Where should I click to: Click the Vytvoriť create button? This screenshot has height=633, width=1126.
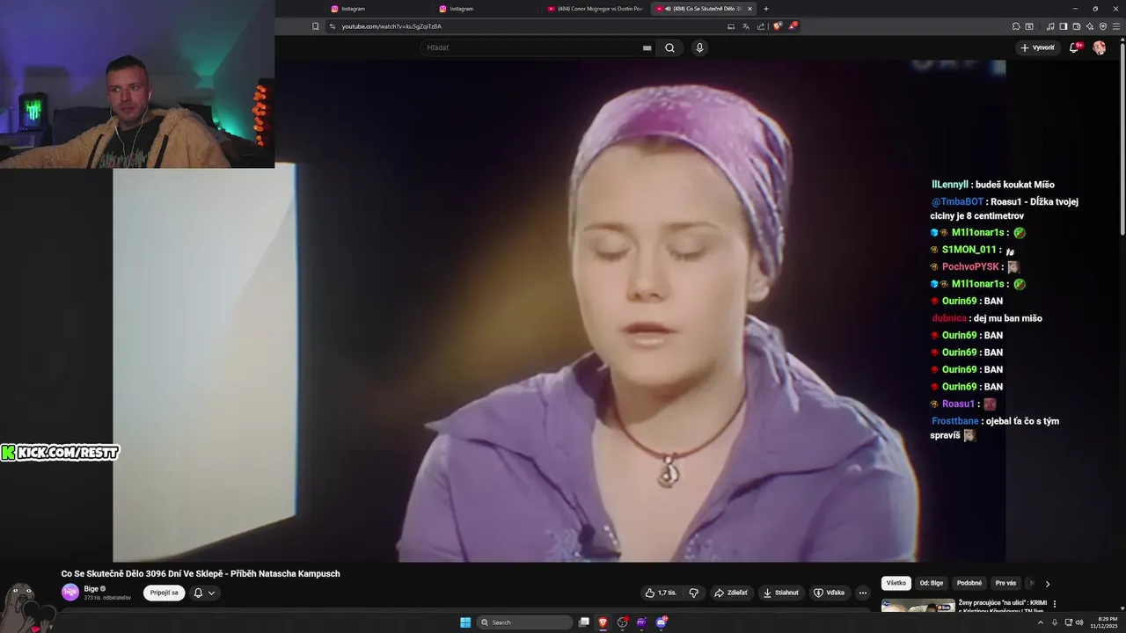pos(1037,47)
